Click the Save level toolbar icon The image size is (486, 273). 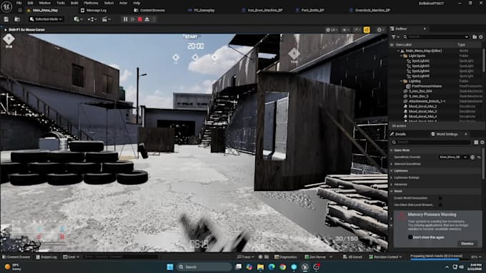click(x=6, y=19)
